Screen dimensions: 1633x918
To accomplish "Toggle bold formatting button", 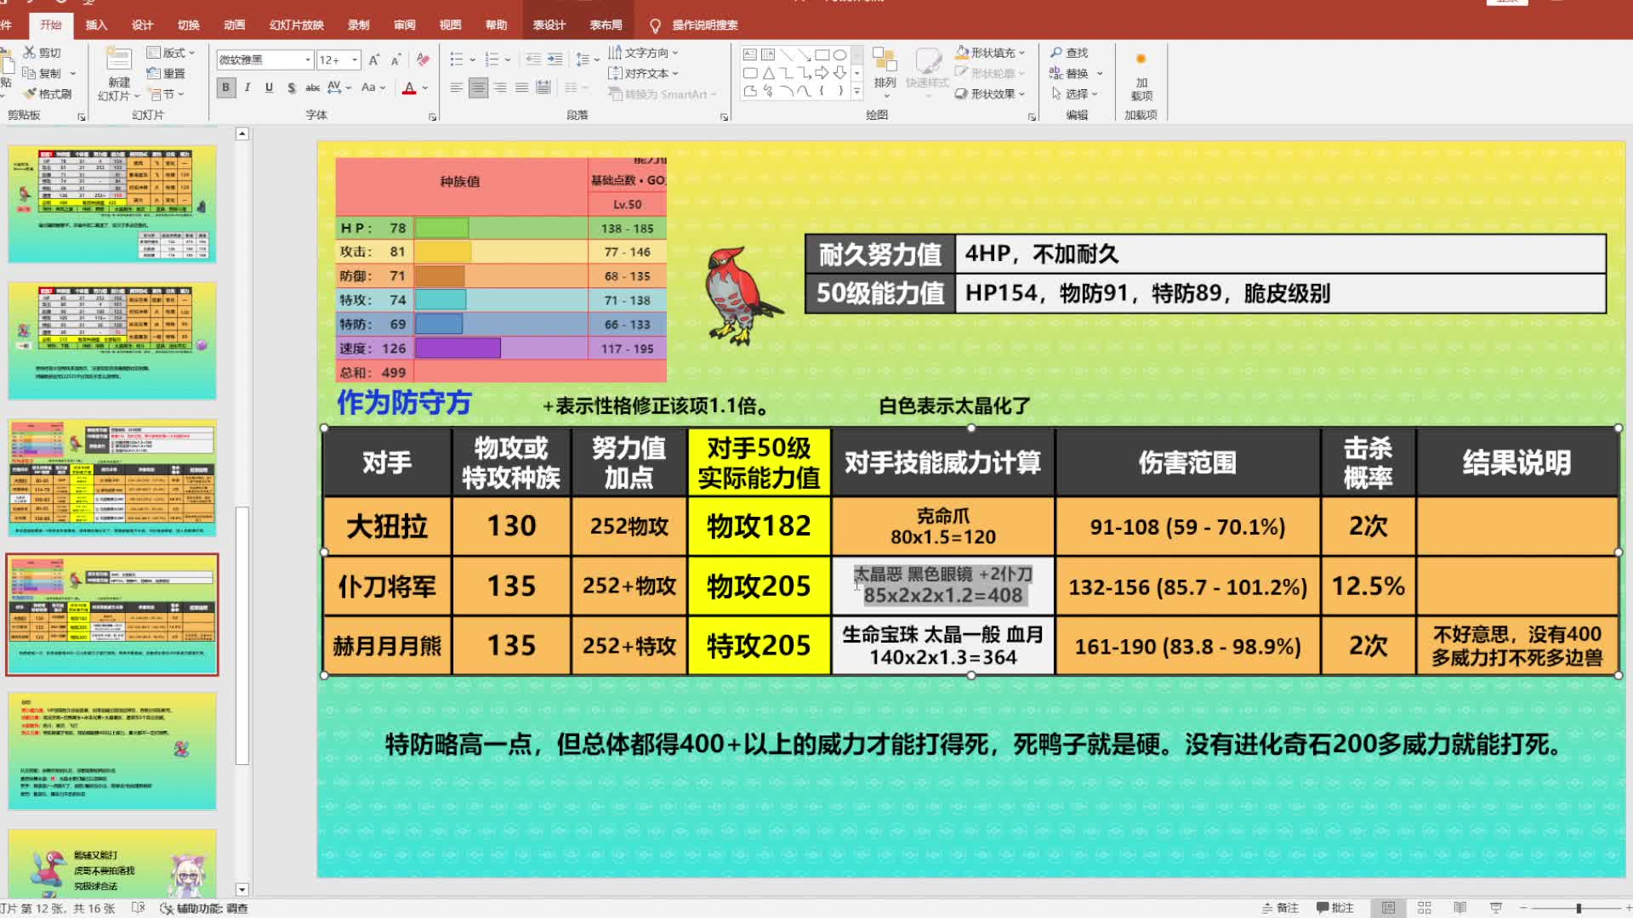I will [225, 88].
